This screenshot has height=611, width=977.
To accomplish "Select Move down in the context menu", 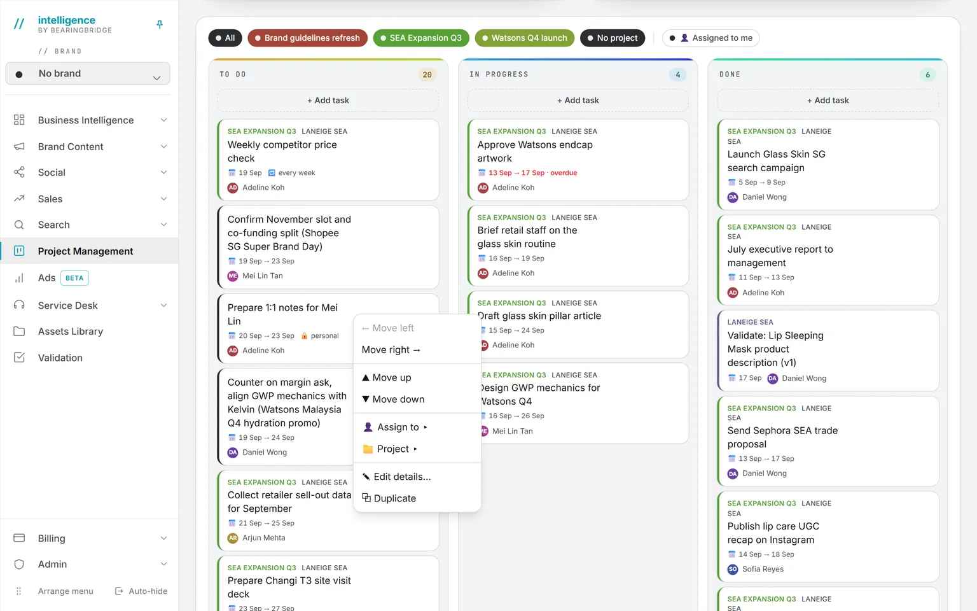I will (417, 399).
